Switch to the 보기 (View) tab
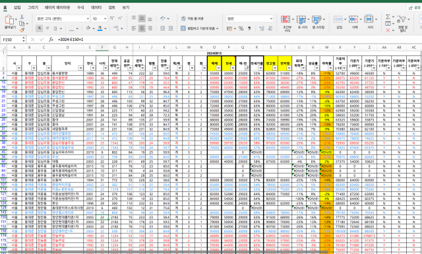The width and height of the screenshot is (422, 254). coord(126,7)
